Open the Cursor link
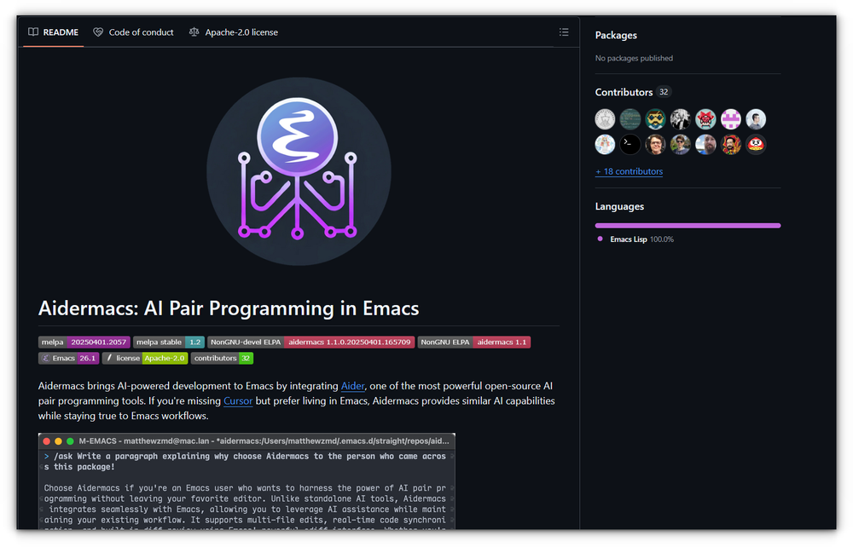Screen dimensions: 853x547 coord(238,400)
